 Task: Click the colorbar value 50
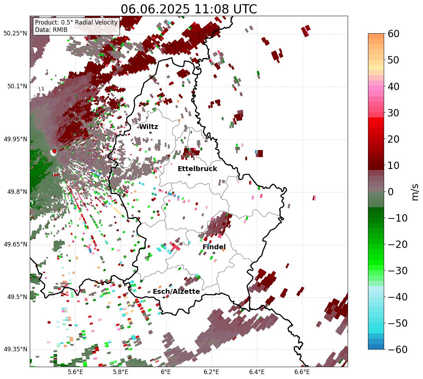click(393, 60)
